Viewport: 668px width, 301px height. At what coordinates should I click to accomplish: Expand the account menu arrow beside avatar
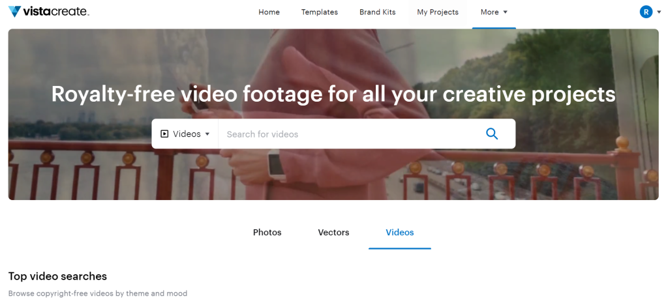pos(660,12)
